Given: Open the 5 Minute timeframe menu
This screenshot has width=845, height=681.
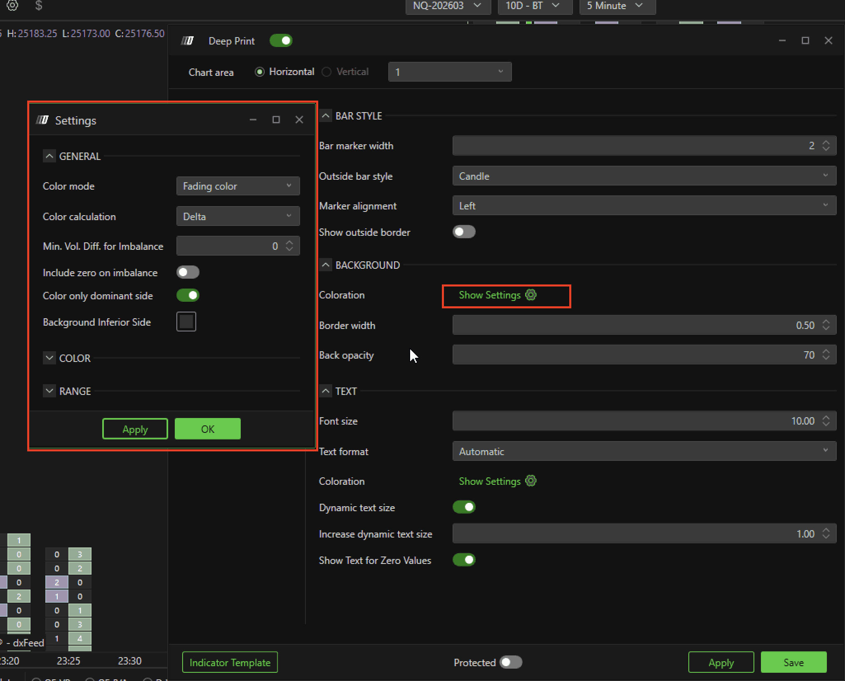Looking at the screenshot, I should pos(617,6).
